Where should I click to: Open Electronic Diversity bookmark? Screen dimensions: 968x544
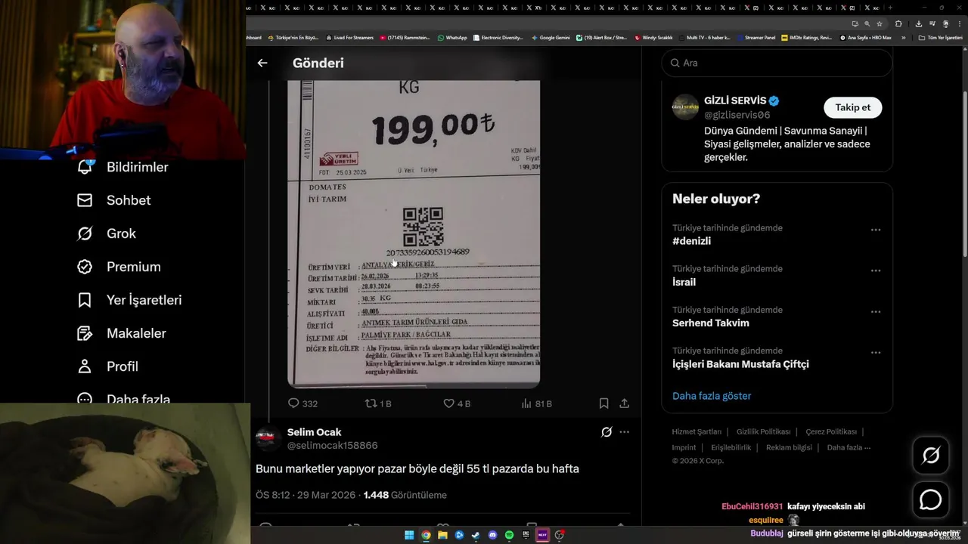[x=498, y=37]
